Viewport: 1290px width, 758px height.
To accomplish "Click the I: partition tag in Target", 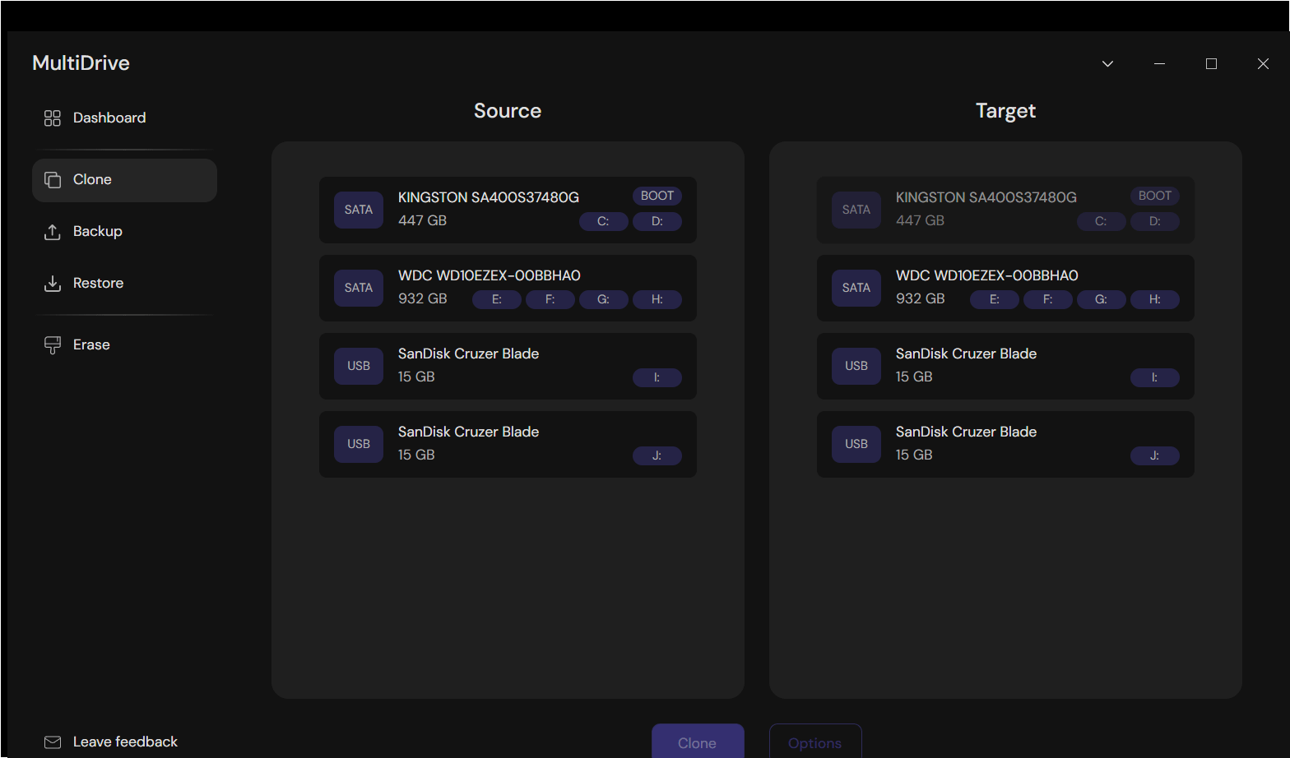I will coord(1155,377).
